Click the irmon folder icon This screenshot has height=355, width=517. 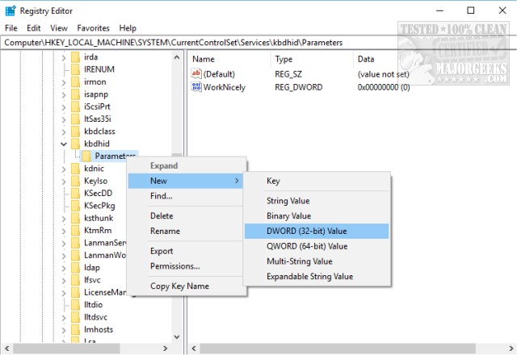coord(75,81)
